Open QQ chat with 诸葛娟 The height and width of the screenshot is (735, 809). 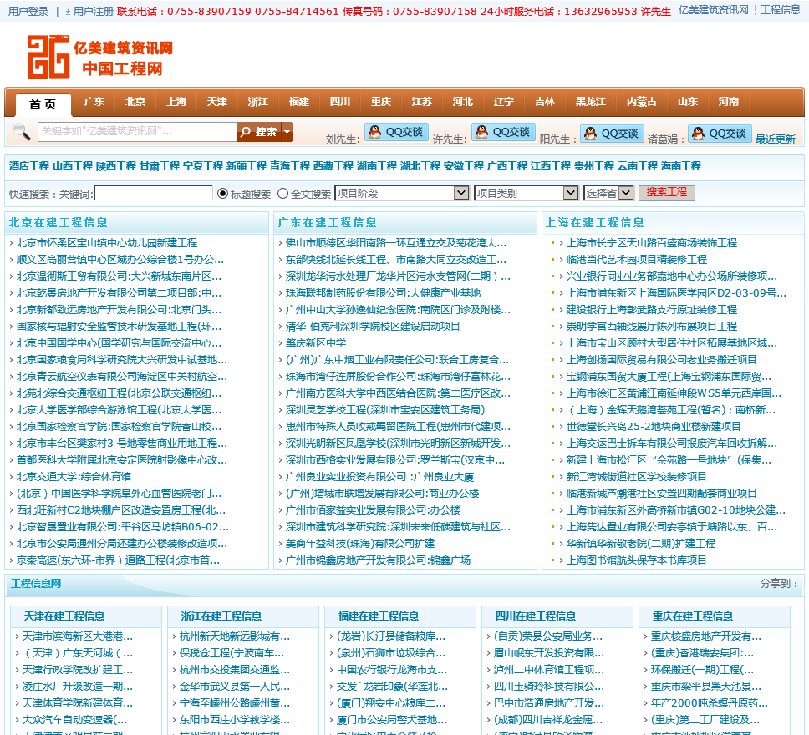720,134
